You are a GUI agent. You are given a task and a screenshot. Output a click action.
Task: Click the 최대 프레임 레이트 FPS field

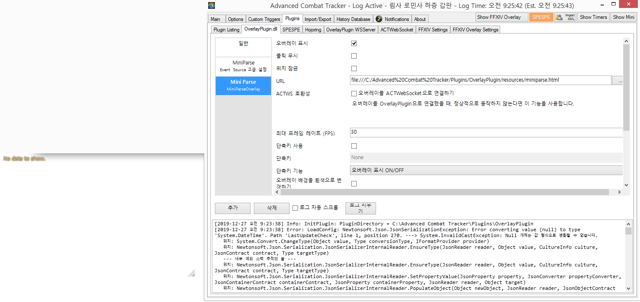[486, 132]
